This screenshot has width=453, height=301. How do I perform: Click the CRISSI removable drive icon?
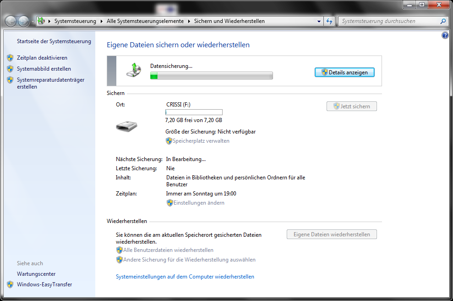[126, 126]
